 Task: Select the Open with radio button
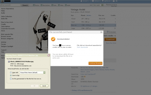tap(11, 73)
